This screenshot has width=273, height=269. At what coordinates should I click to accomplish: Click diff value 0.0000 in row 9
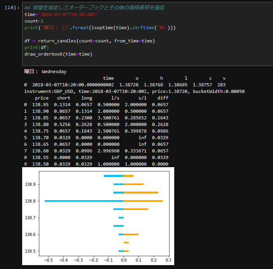160,164
